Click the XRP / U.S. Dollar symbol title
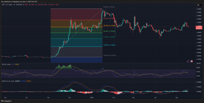The width and height of the screenshot is (204, 103). tap(7, 5)
